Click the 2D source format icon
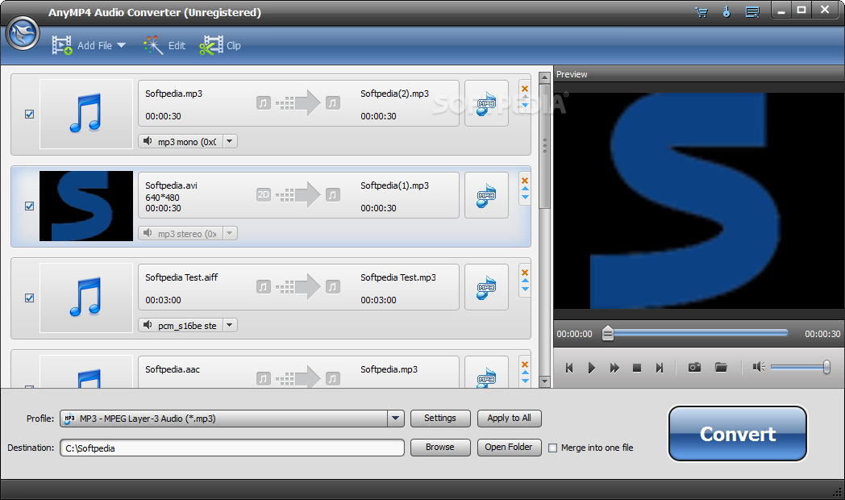Screen dimensions: 845x500 tap(264, 194)
